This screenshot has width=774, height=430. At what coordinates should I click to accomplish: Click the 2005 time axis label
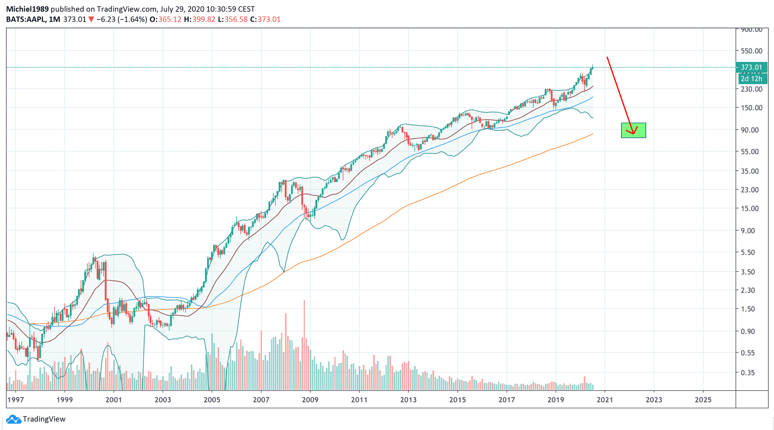[212, 400]
